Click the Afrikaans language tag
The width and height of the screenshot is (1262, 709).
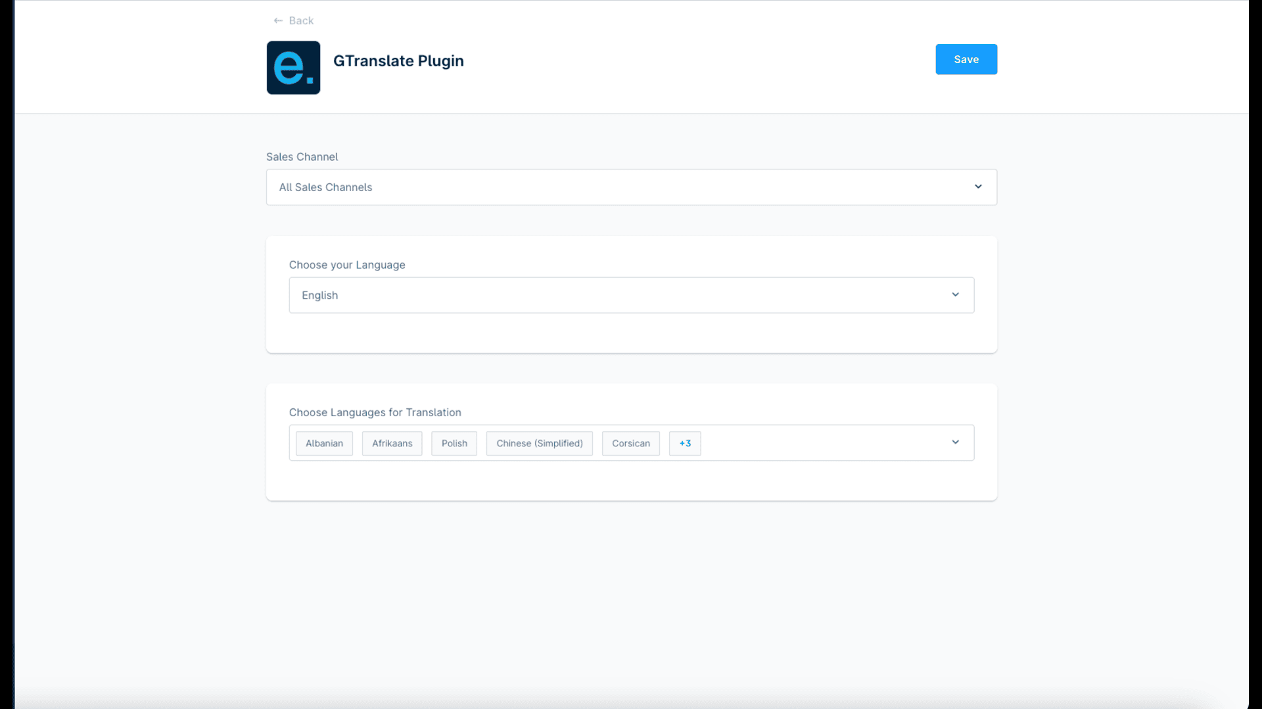point(392,443)
